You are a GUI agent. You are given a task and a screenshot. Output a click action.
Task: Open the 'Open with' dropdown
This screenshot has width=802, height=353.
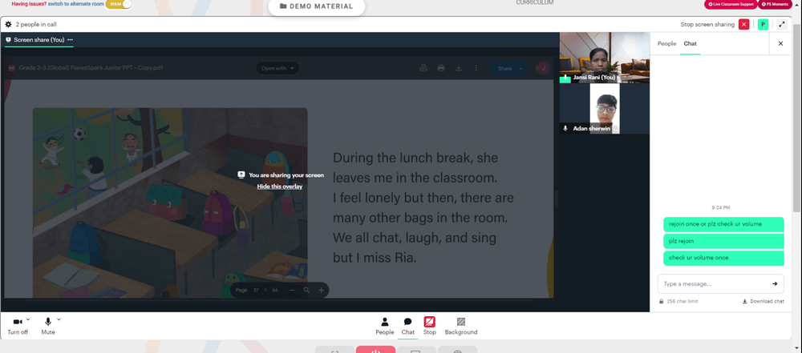(x=277, y=68)
